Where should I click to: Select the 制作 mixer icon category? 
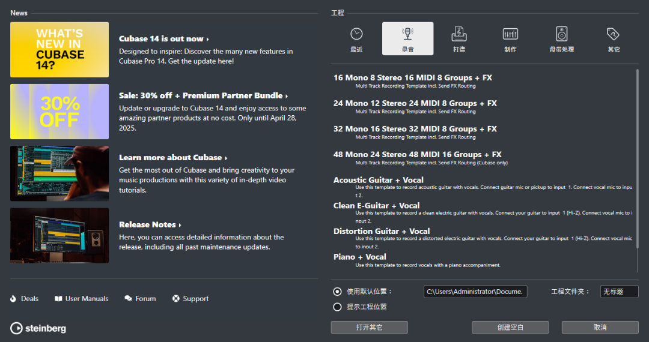coord(510,35)
